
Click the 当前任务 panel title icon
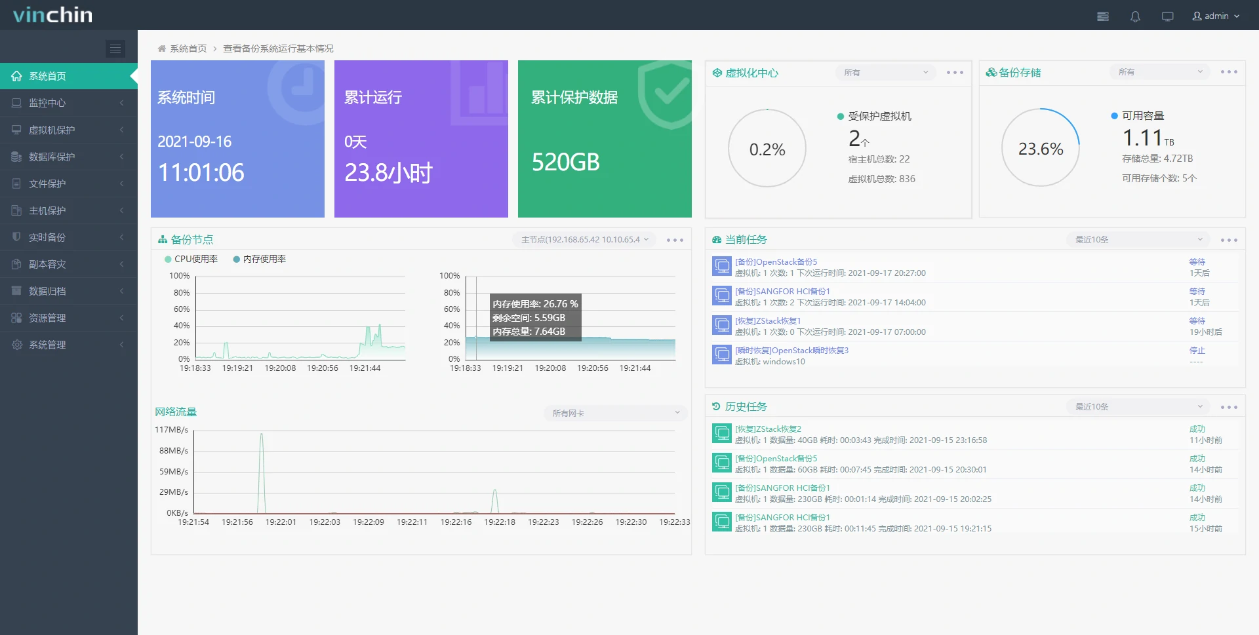point(717,240)
